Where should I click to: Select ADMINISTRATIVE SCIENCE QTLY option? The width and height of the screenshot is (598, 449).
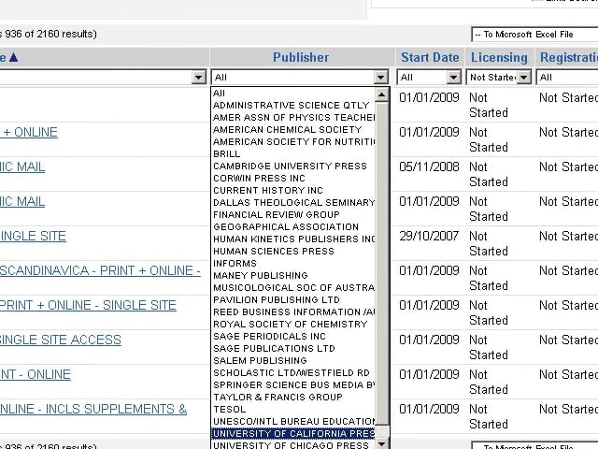pos(292,106)
